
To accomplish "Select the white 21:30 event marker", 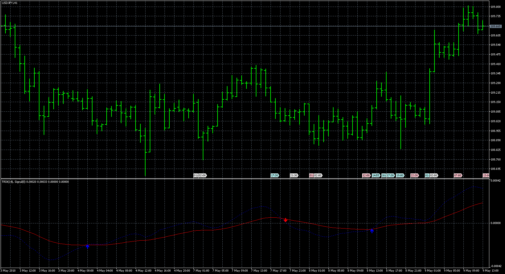I will coord(294,176).
